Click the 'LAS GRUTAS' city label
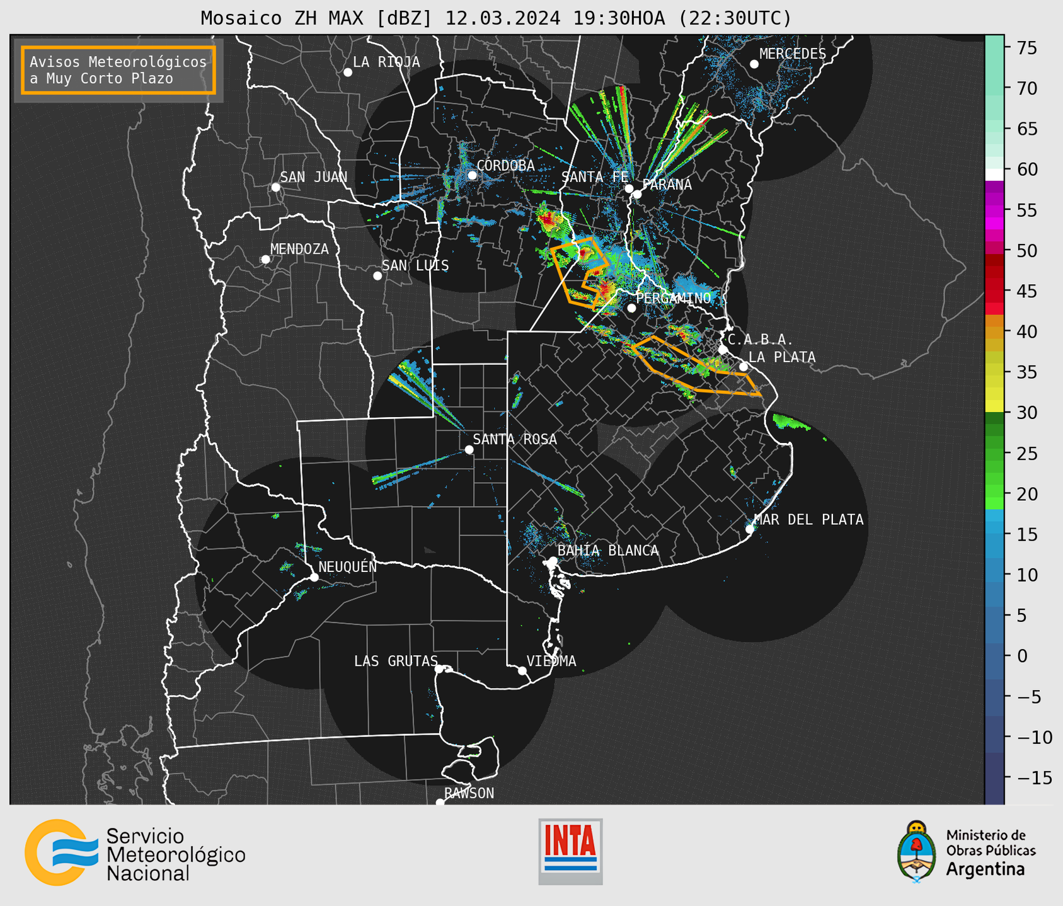Image resolution: width=1063 pixels, height=906 pixels. (x=396, y=661)
